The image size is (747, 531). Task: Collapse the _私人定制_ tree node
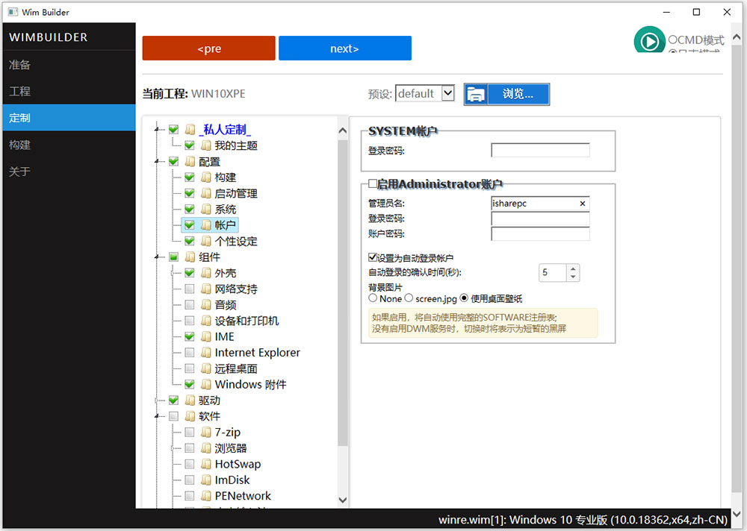157,129
